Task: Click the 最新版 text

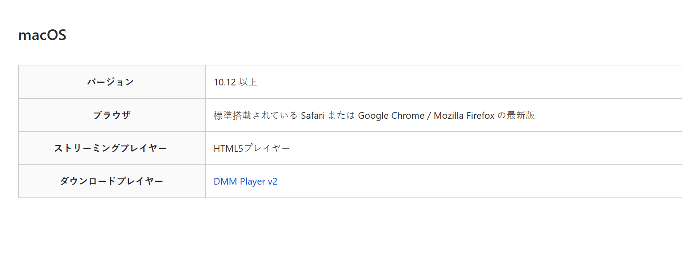Action: pos(521,116)
